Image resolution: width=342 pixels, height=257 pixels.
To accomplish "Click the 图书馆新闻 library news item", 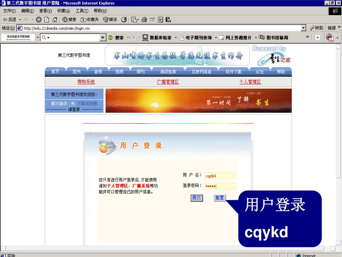I will point(274,37).
